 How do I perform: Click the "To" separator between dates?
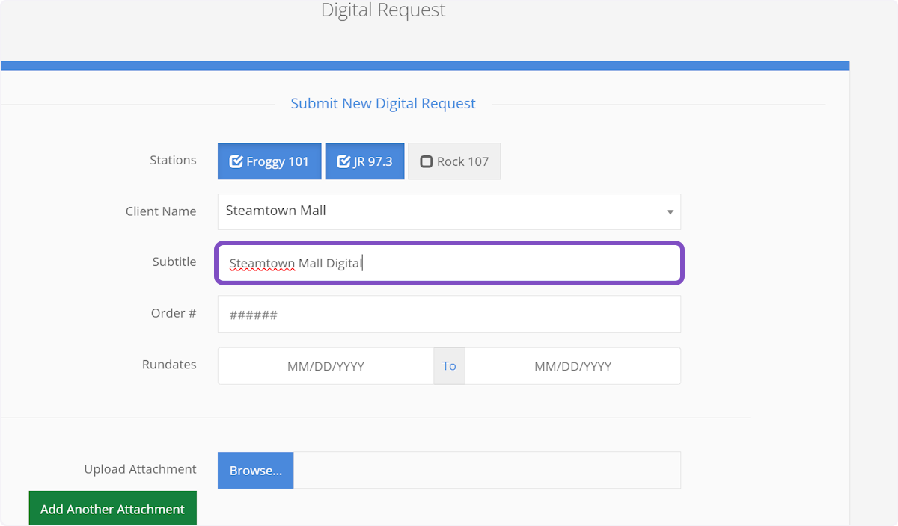point(449,366)
